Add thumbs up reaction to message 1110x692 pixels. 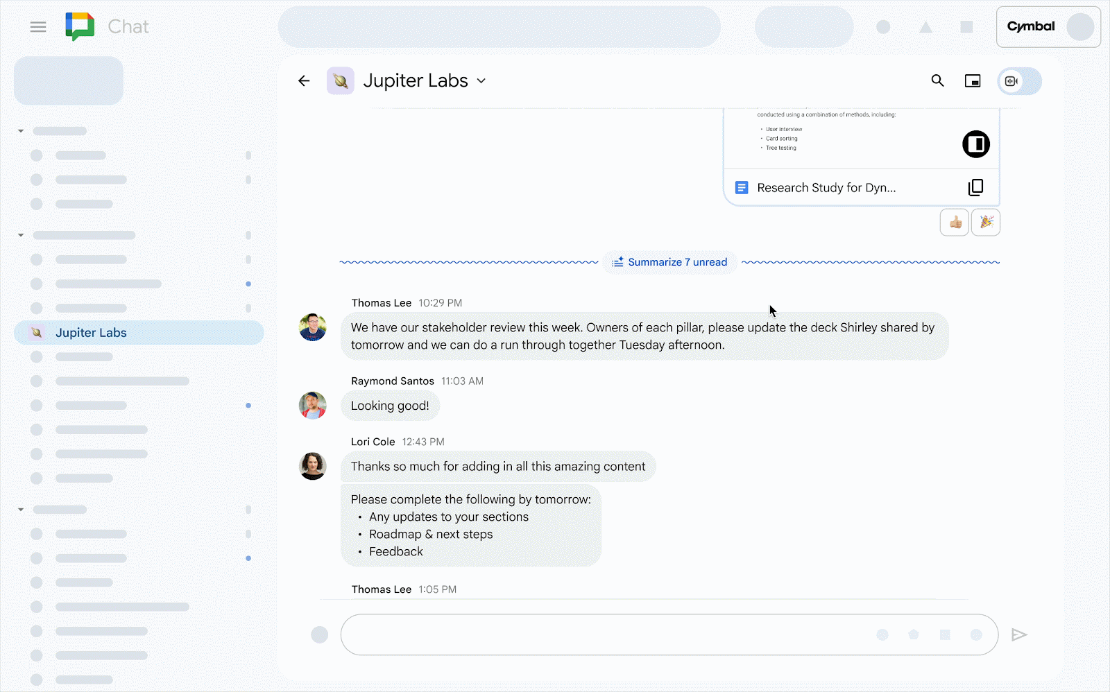[955, 223]
